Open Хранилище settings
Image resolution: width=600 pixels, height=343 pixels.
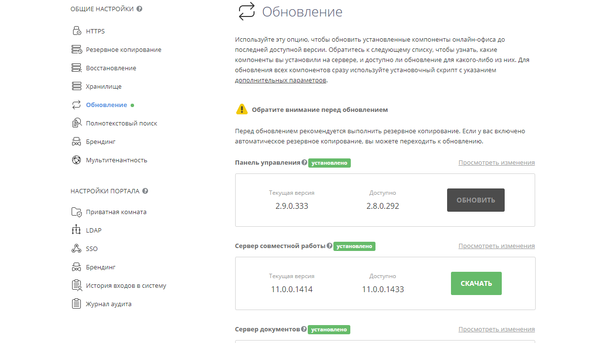tap(104, 86)
